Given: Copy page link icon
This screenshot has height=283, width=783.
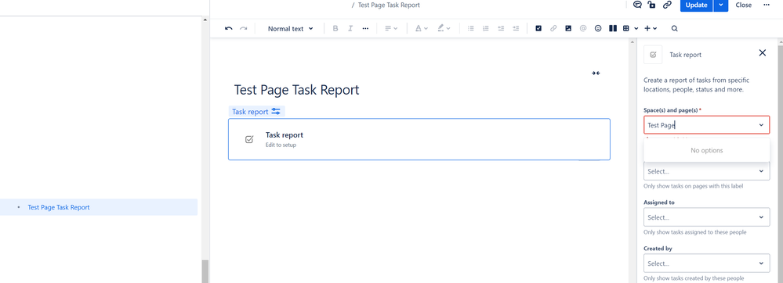Looking at the screenshot, I should 667,5.
